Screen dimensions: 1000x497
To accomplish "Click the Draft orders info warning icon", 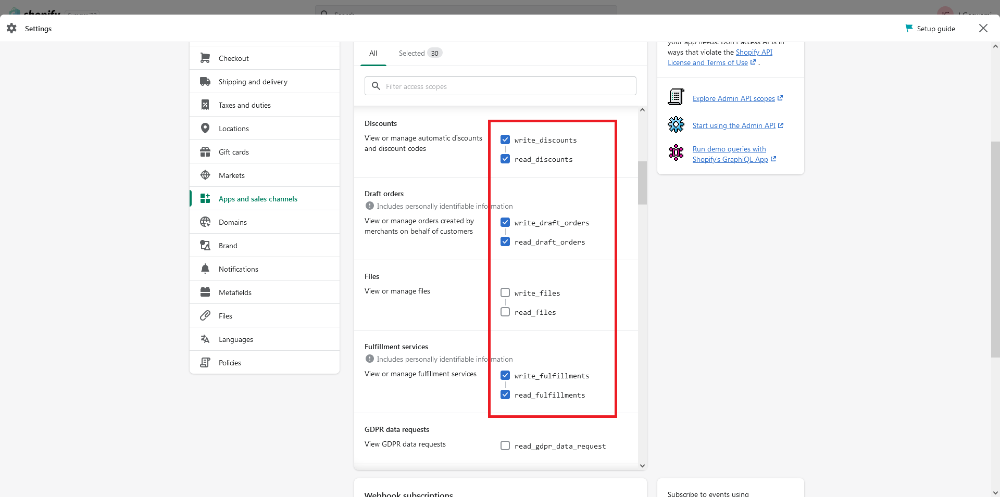I will tap(370, 206).
